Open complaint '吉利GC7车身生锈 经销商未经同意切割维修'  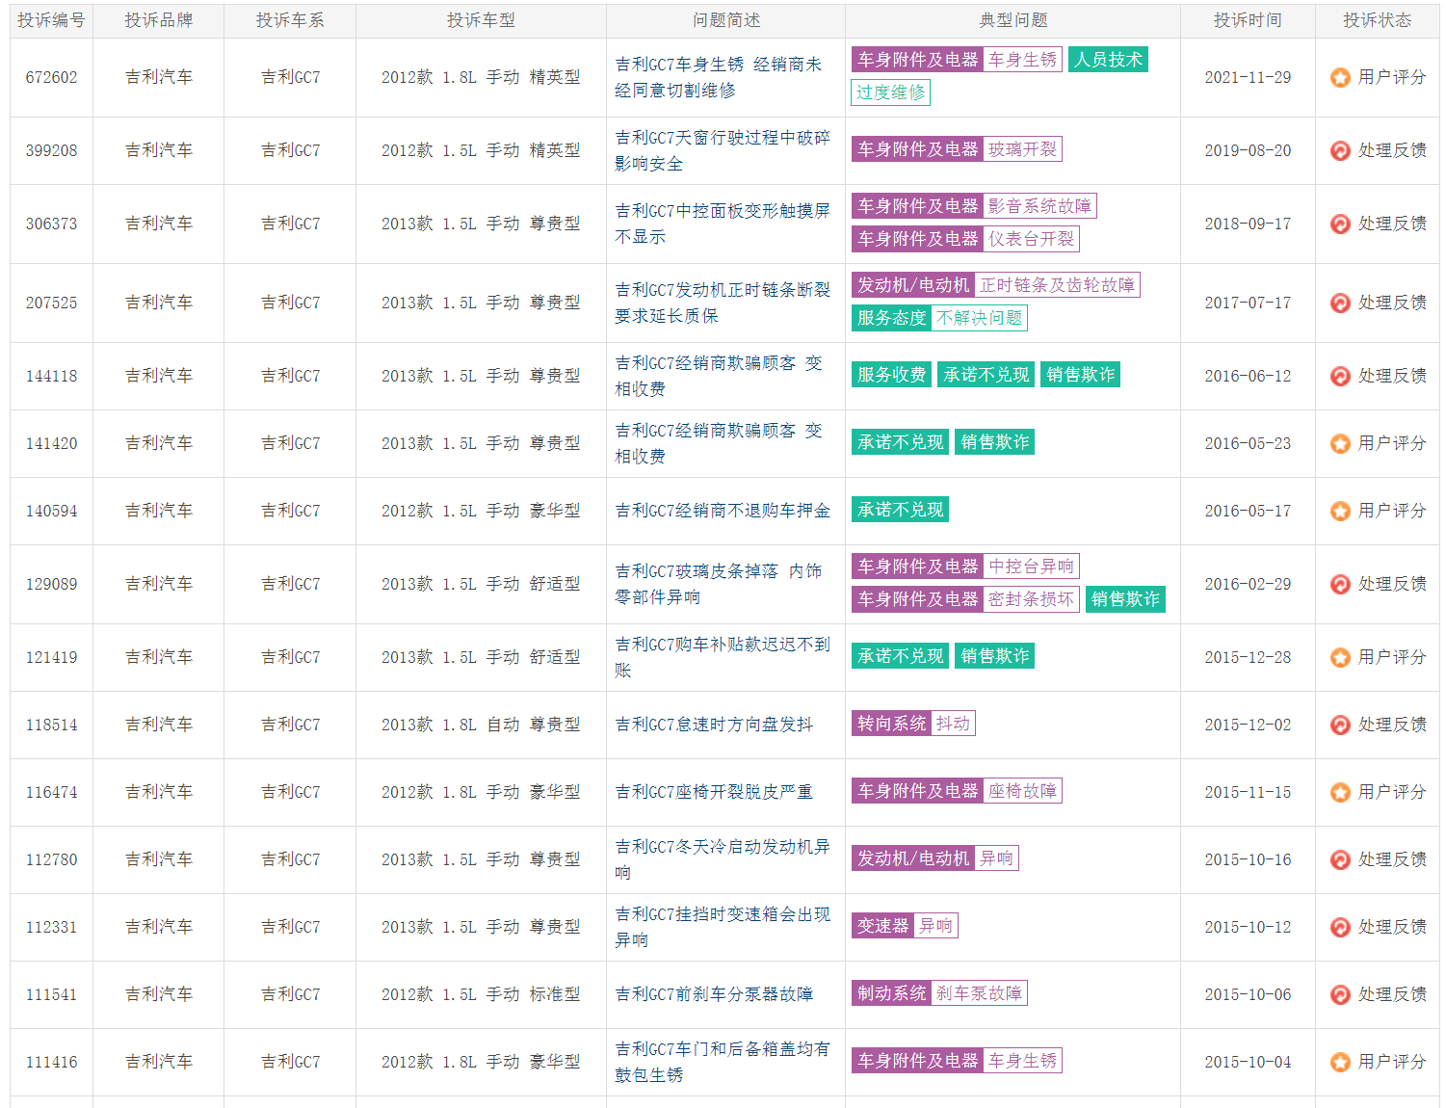tap(719, 77)
